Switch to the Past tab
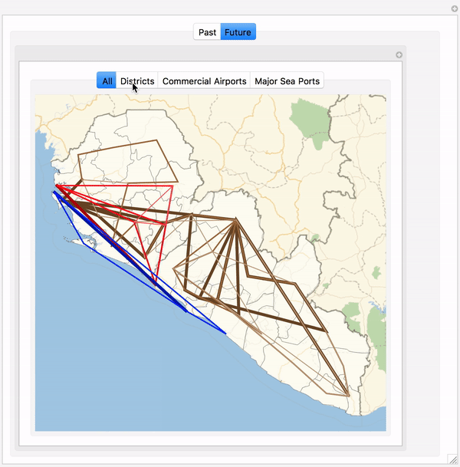Viewport: 460px width, 467px height. pos(207,32)
